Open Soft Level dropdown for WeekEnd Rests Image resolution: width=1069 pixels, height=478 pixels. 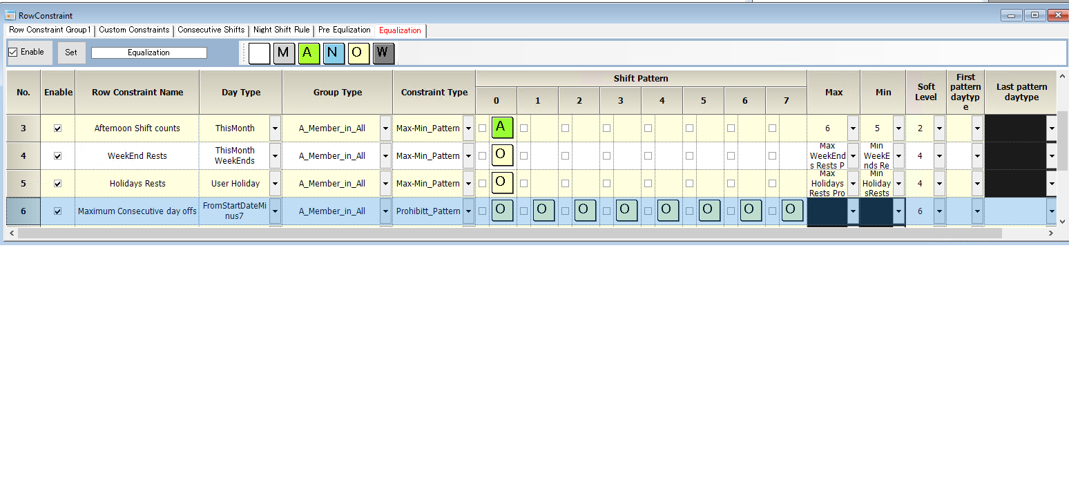[x=939, y=155]
